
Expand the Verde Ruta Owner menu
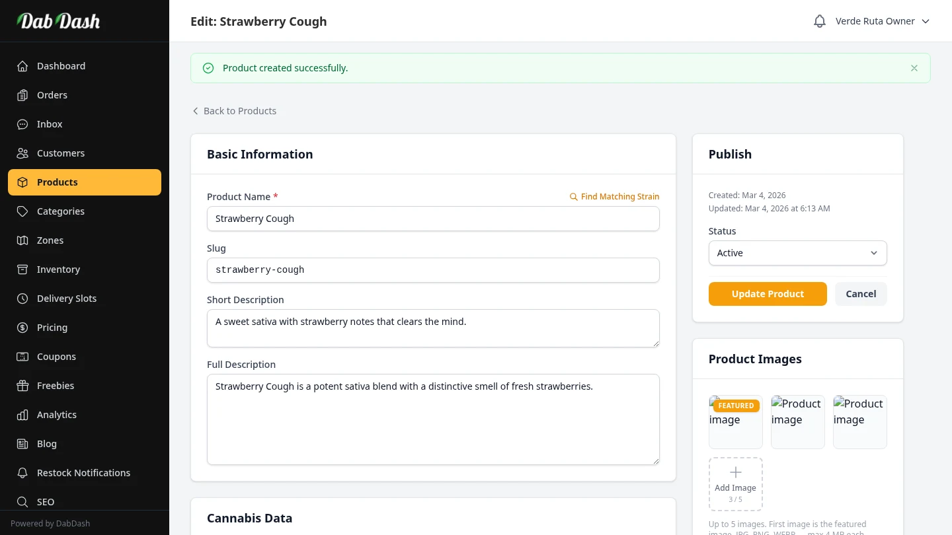(882, 21)
